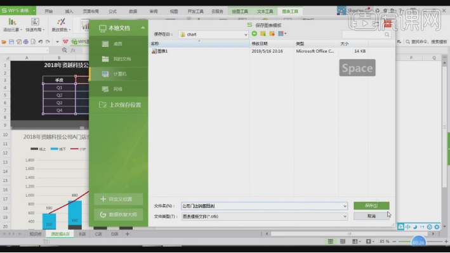Image resolution: width=450 pixels, height=253 pixels.
Task: Click 上次保存位置 last save location
Action: (120, 105)
